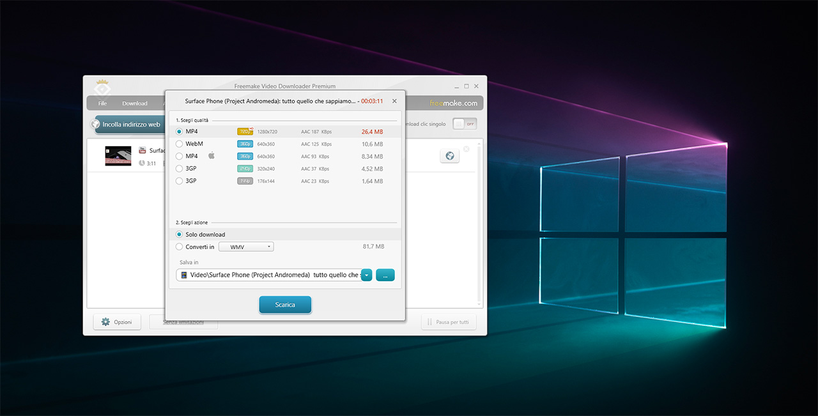This screenshot has width=818, height=416.
Task: Choose the Converti in action
Action: pos(180,247)
